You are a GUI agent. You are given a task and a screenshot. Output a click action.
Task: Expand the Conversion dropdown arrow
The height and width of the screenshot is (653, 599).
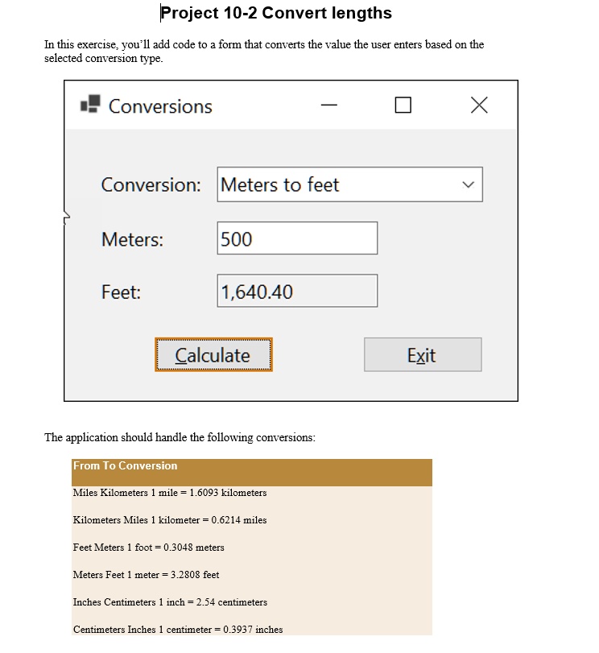click(469, 184)
